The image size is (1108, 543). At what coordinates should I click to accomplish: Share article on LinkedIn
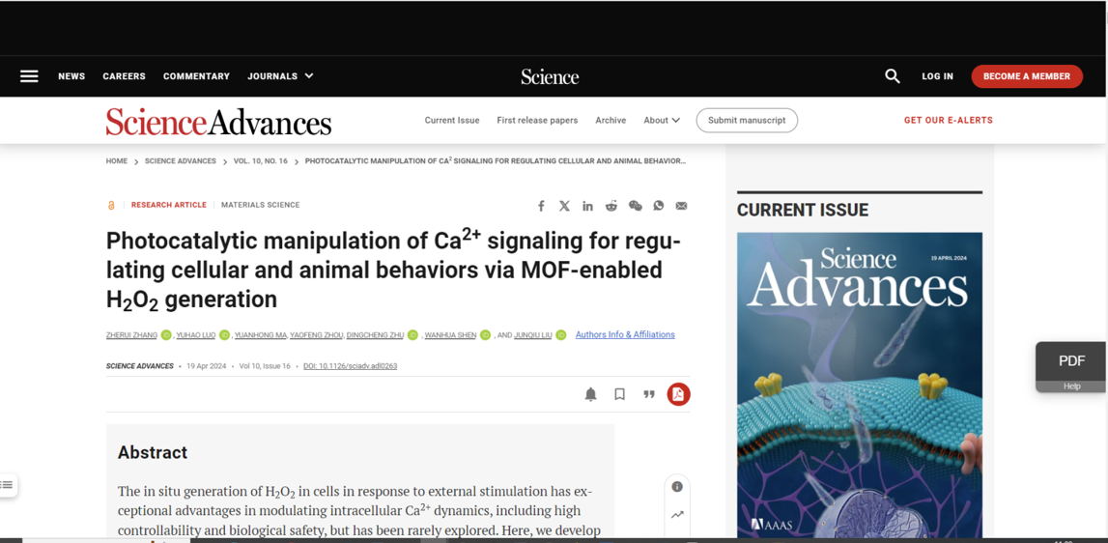[588, 206]
